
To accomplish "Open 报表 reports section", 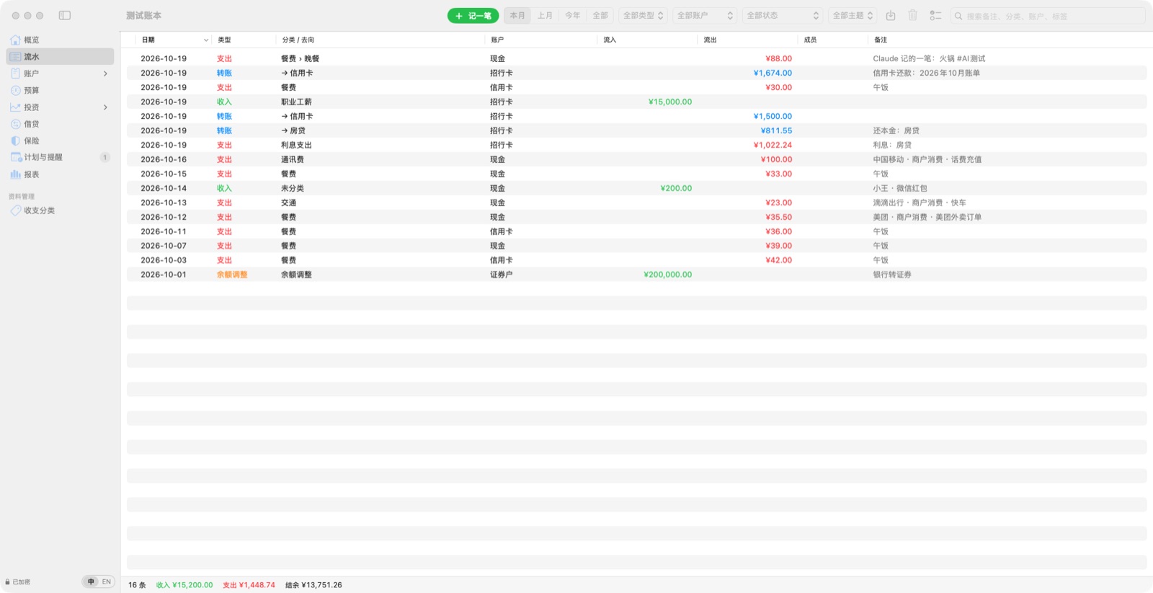I will click(x=60, y=174).
